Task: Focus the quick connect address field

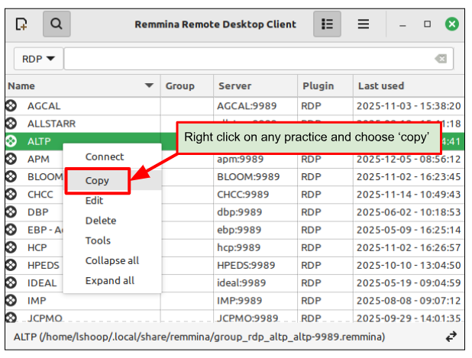Action: coord(259,59)
